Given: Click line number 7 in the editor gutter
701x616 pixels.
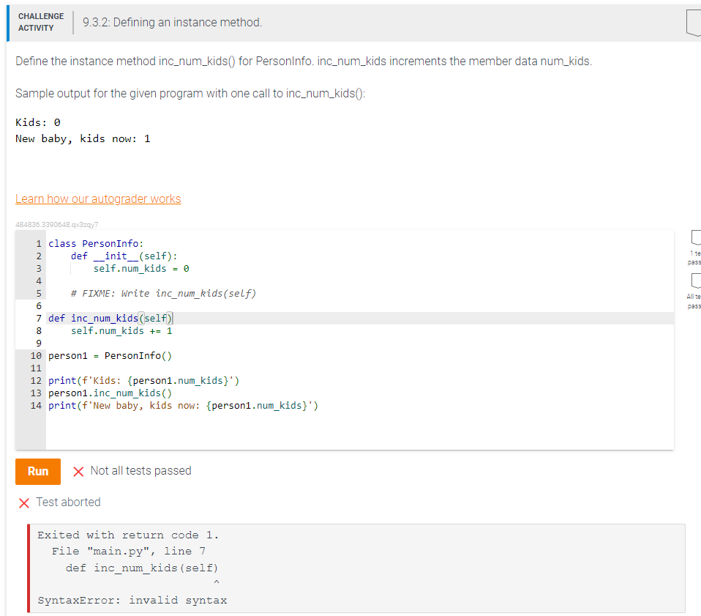Looking at the screenshot, I should [x=37, y=318].
